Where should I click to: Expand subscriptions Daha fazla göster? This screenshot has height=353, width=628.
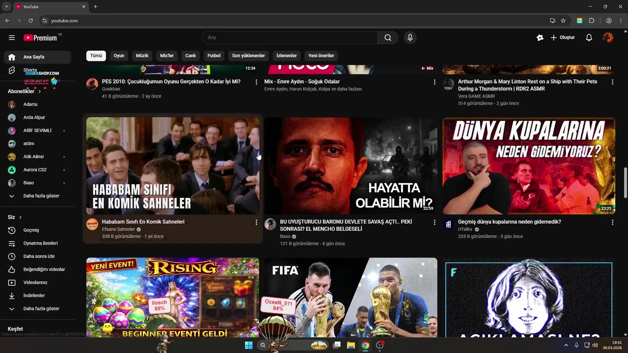(x=38, y=196)
